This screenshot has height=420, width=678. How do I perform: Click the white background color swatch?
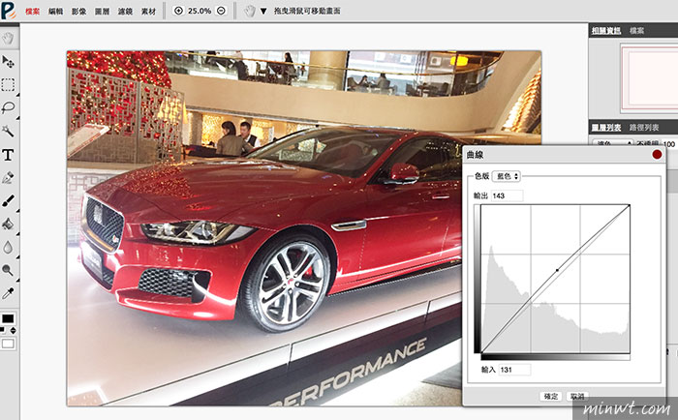[x=8, y=344]
